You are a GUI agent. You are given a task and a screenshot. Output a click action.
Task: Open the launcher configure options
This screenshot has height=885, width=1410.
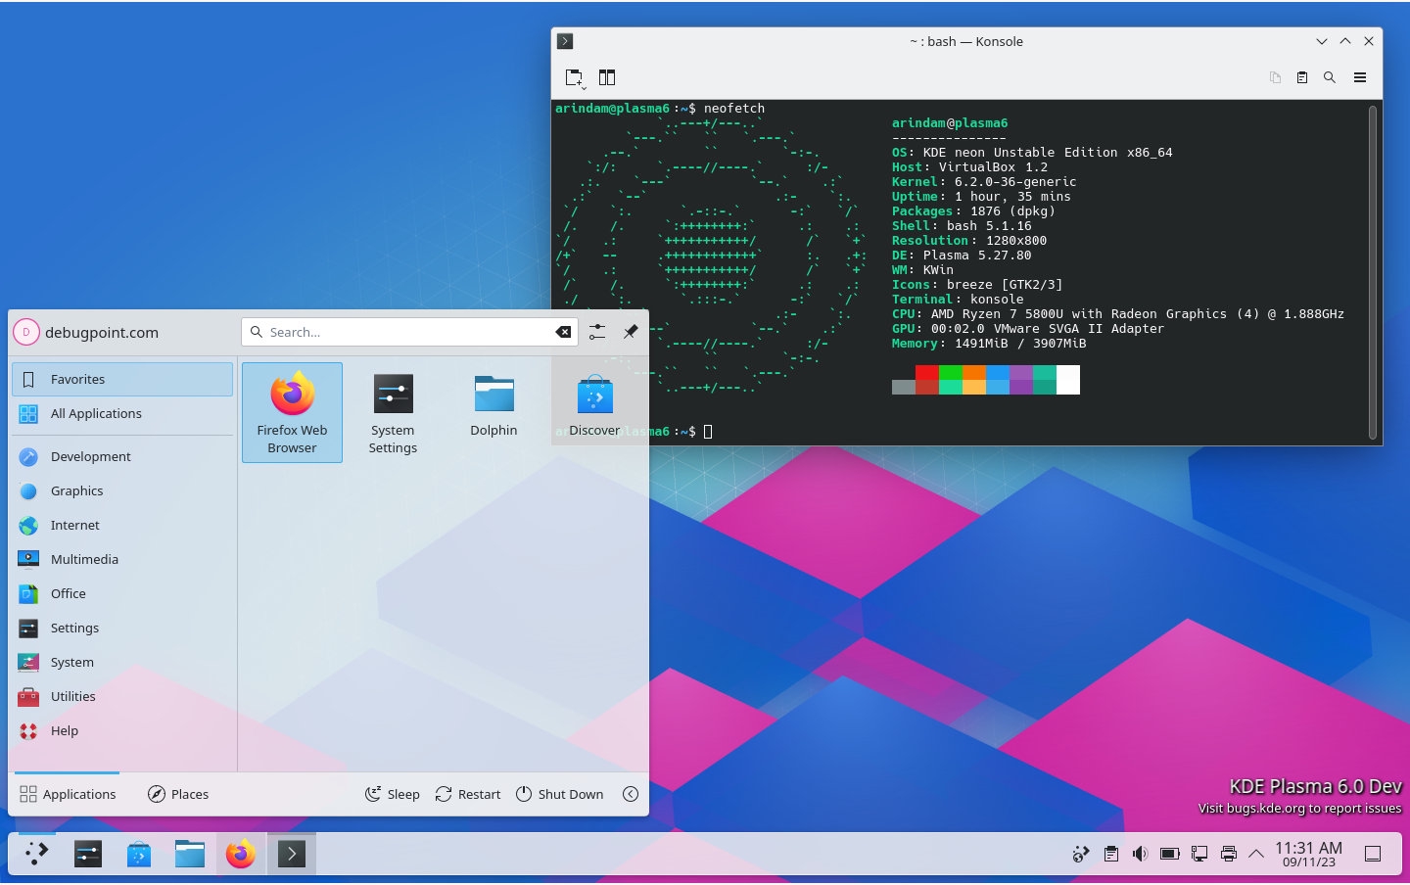click(x=597, y=332)
